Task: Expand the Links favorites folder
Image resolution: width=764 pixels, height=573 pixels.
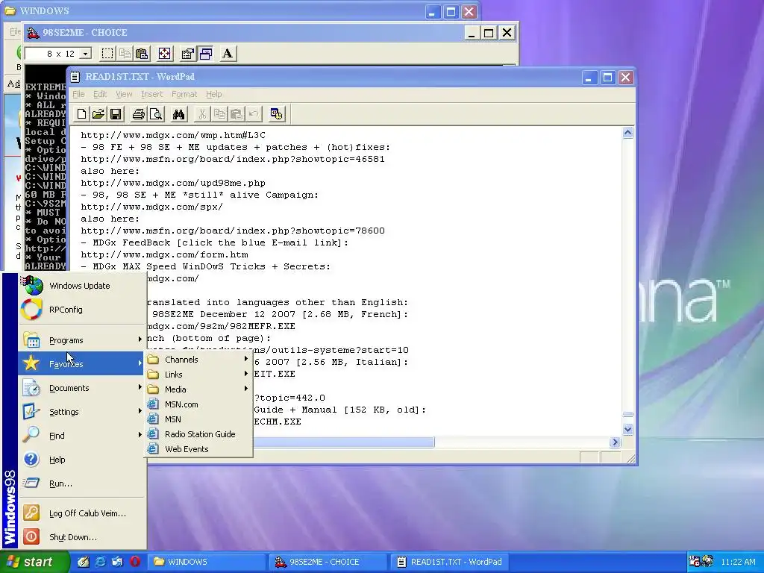Action: [x=198, y=375]
